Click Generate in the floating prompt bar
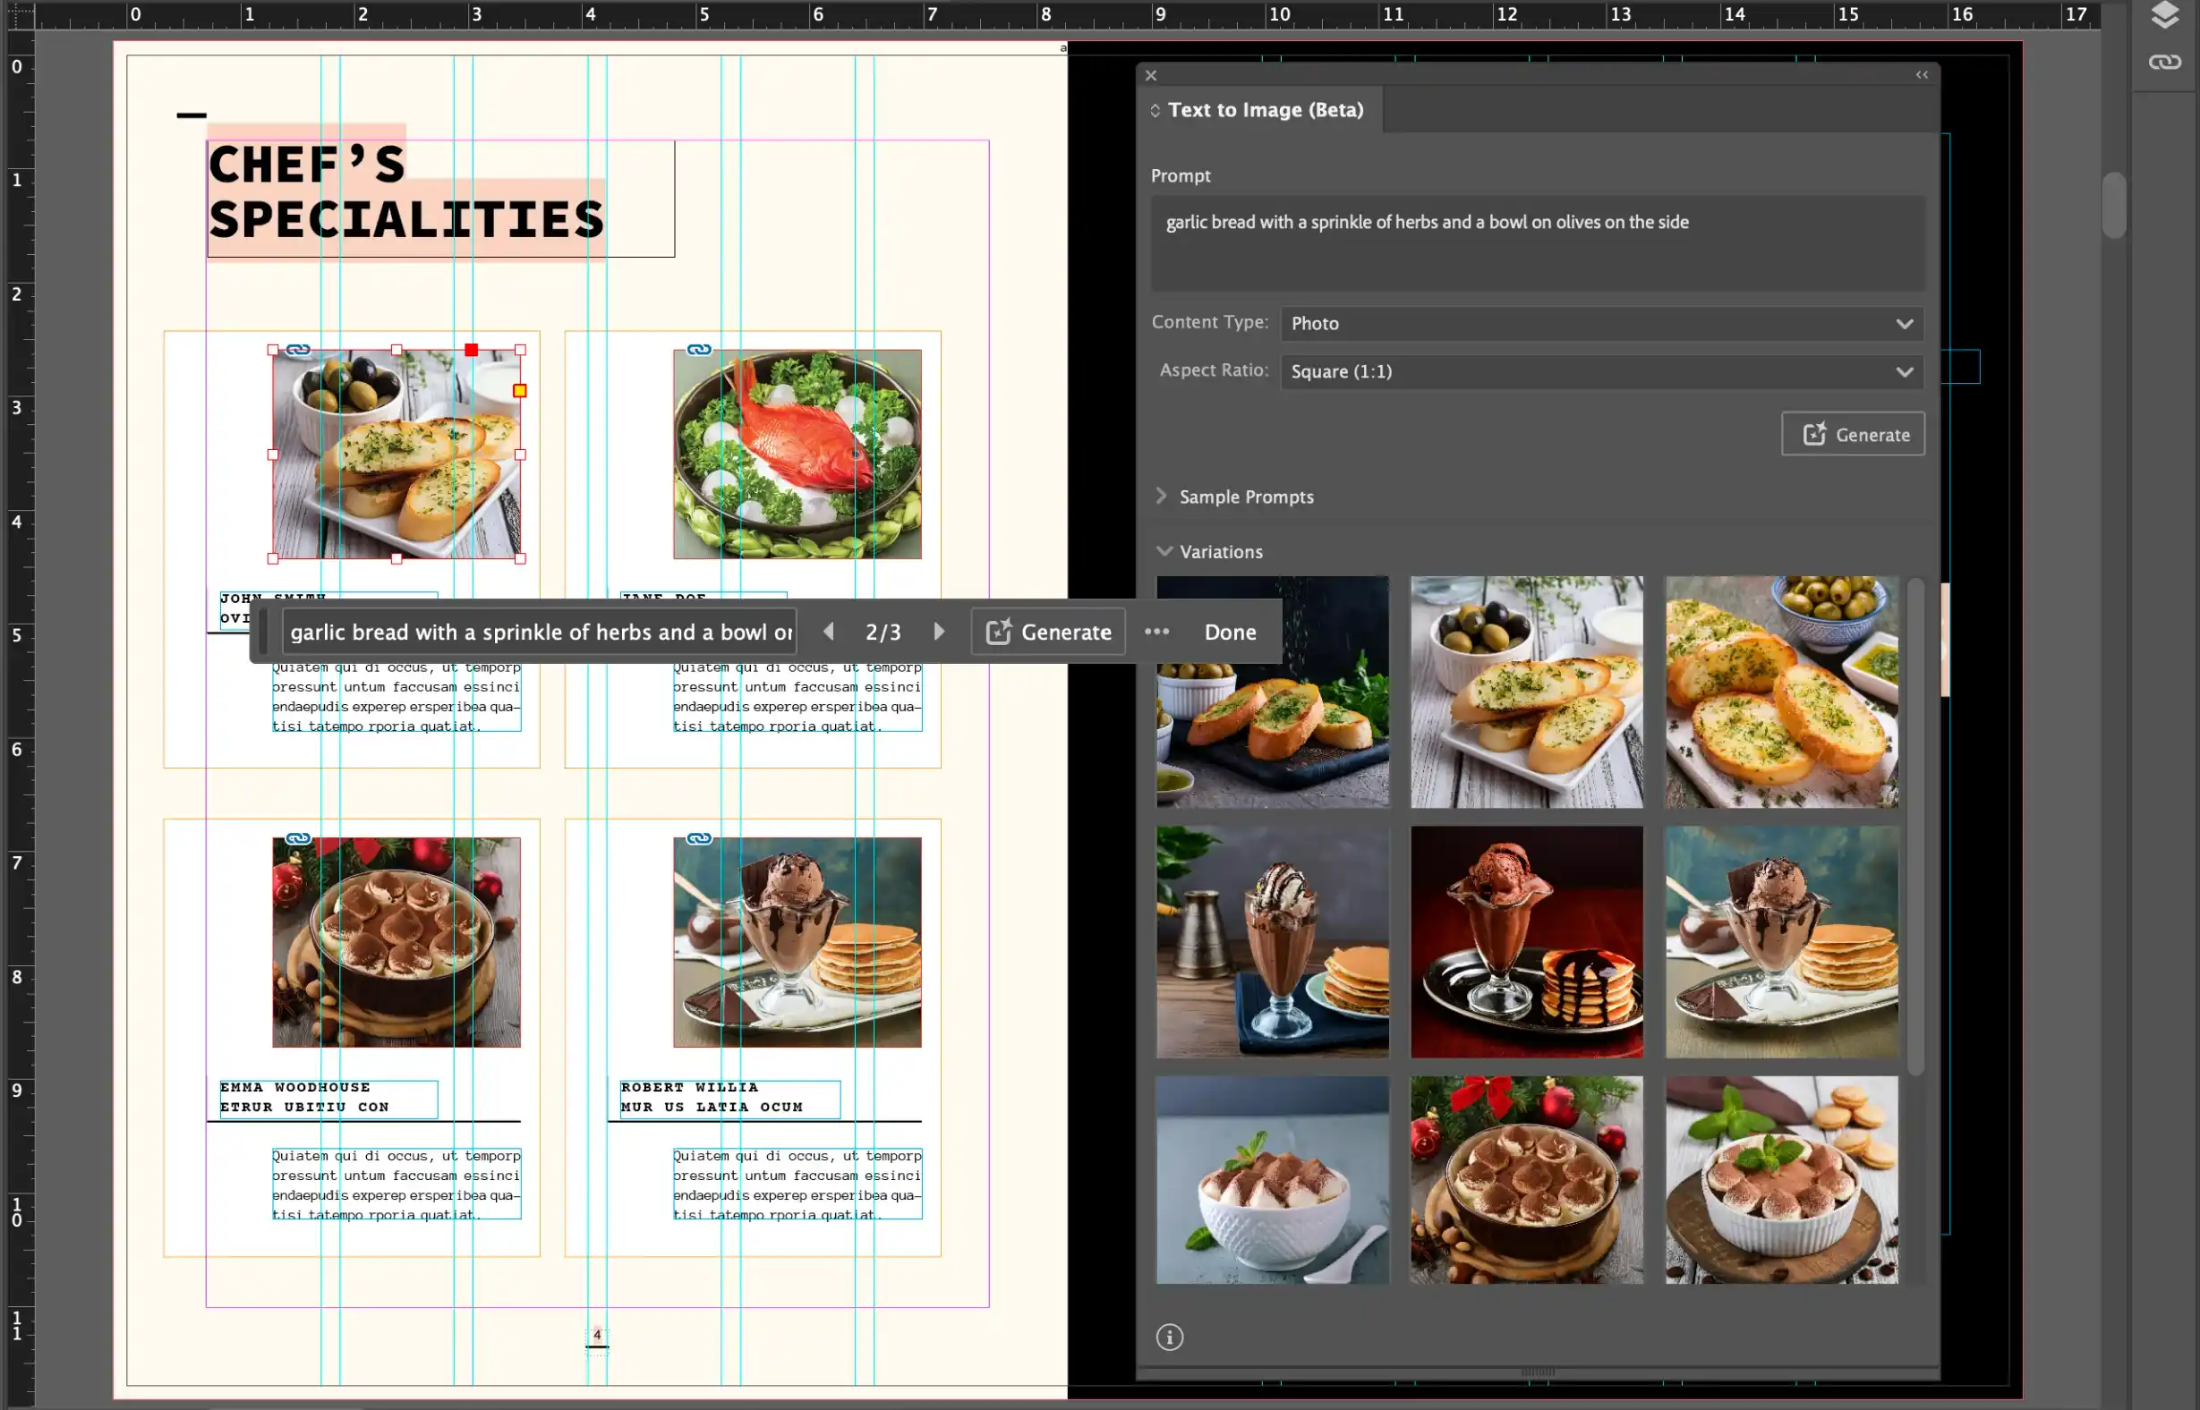The image size is (2200, 1410). tap(1048, 632)
